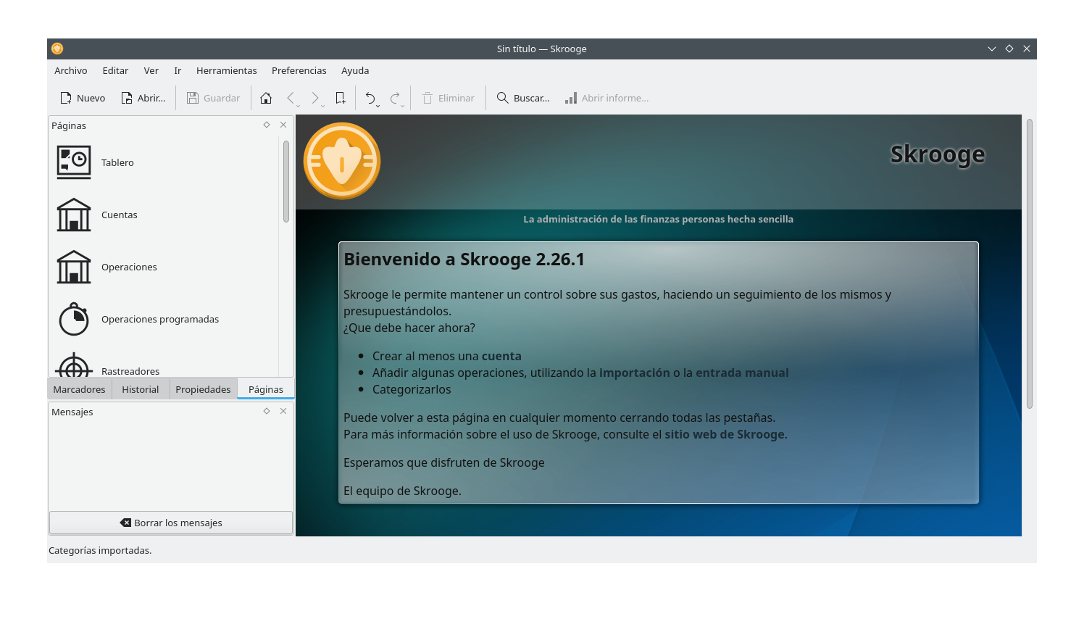Select the Operaciones programadas label

point(160,319)
